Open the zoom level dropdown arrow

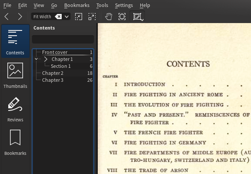(66, 17)
